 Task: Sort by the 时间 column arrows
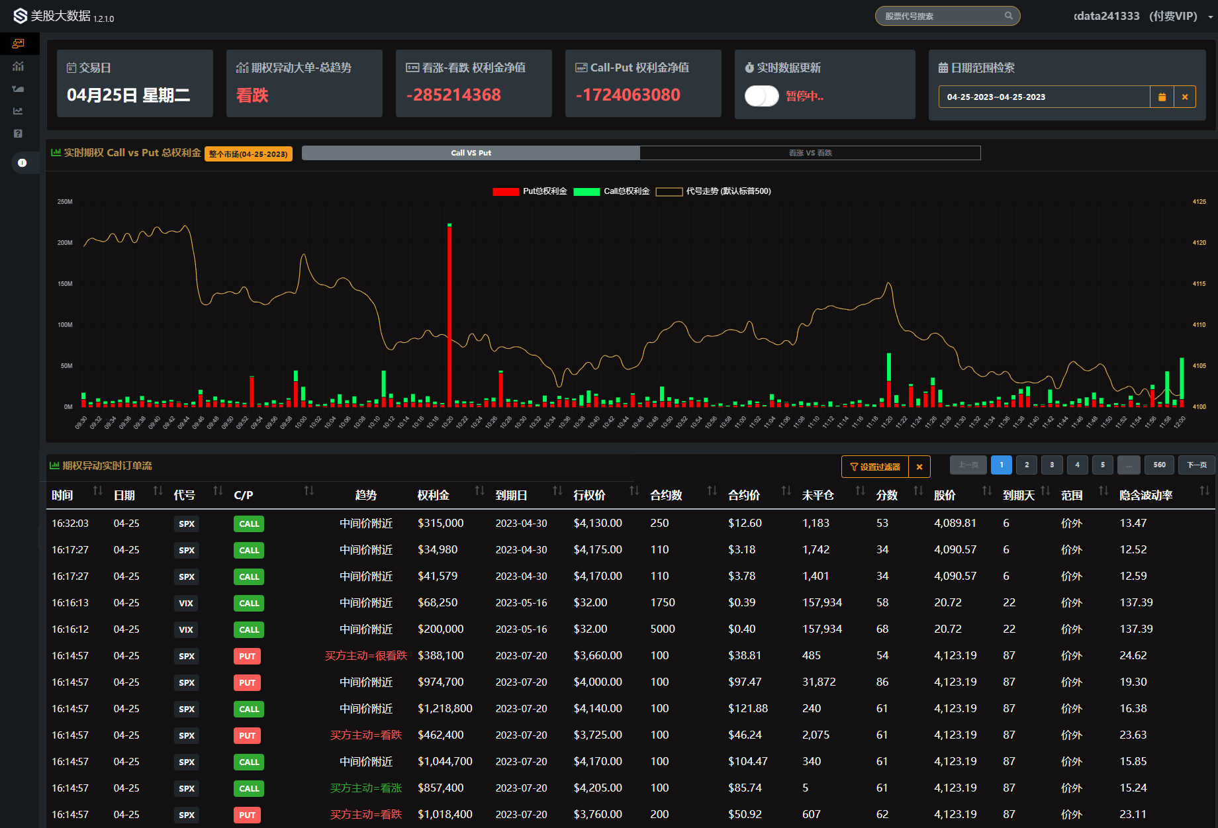98,490
